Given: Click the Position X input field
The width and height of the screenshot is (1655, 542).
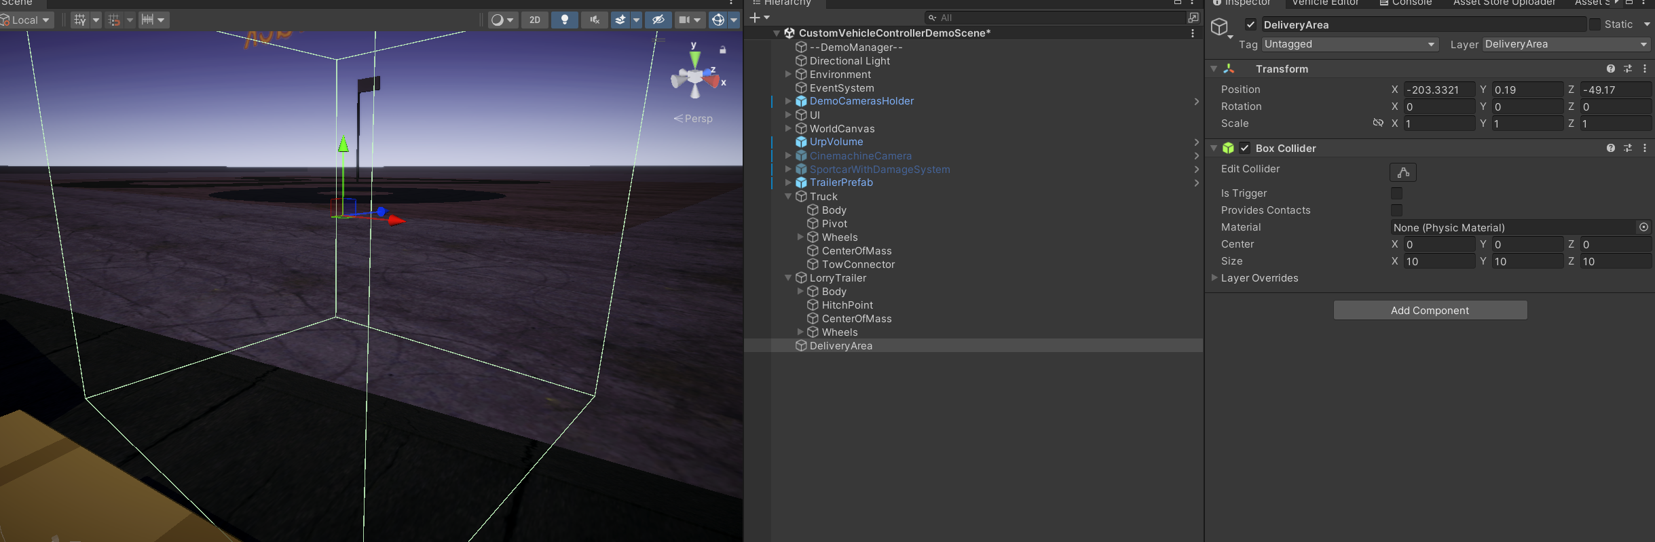Looking at the screenshot, I should pyautogui.click(x=1438, y=90).
